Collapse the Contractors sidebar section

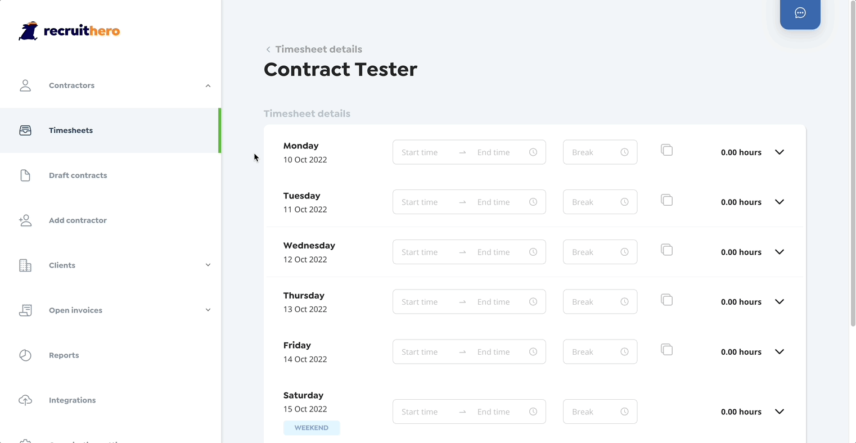(208, 85)
